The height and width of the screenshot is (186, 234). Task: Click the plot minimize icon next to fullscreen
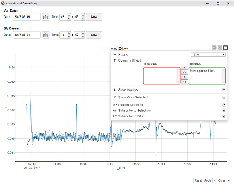(x=214, y=48)
